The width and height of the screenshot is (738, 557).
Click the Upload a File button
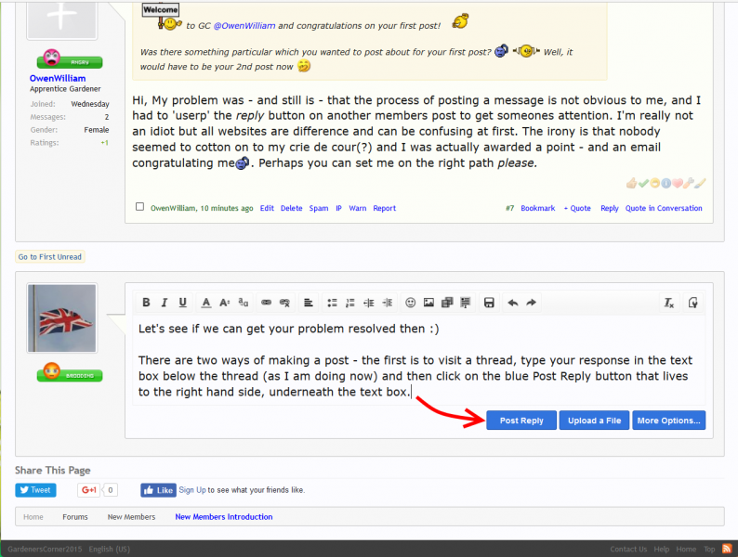click(x=594, y=421)
